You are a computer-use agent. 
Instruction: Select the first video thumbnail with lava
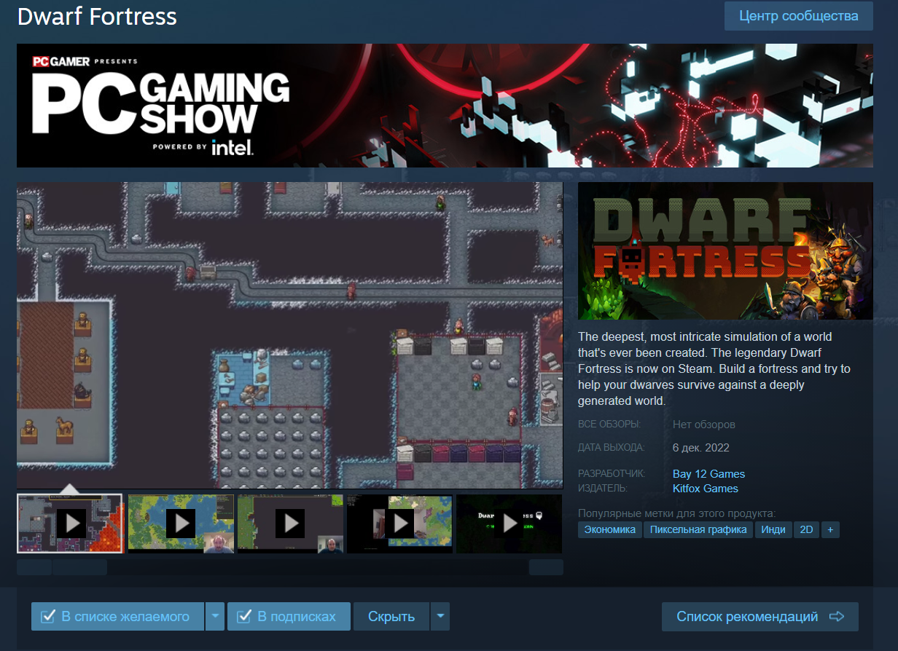[x=70, y=524]
